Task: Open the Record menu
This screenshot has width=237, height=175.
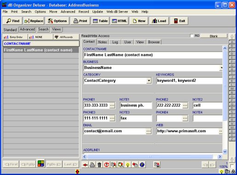Action: point(84,11)
